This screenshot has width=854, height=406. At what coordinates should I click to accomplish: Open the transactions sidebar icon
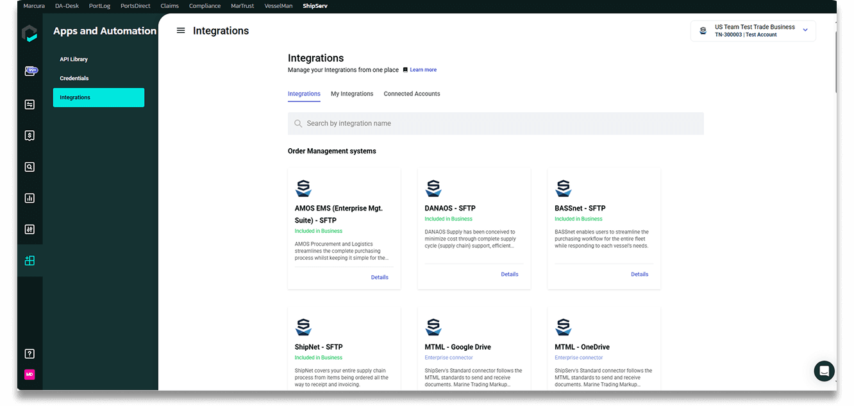(x=29, y=105)
